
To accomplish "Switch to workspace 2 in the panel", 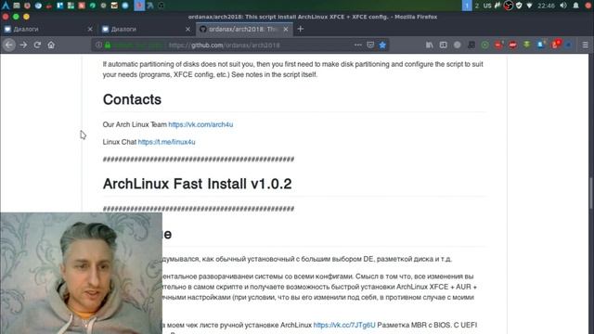I will click(x=477, y=6).
